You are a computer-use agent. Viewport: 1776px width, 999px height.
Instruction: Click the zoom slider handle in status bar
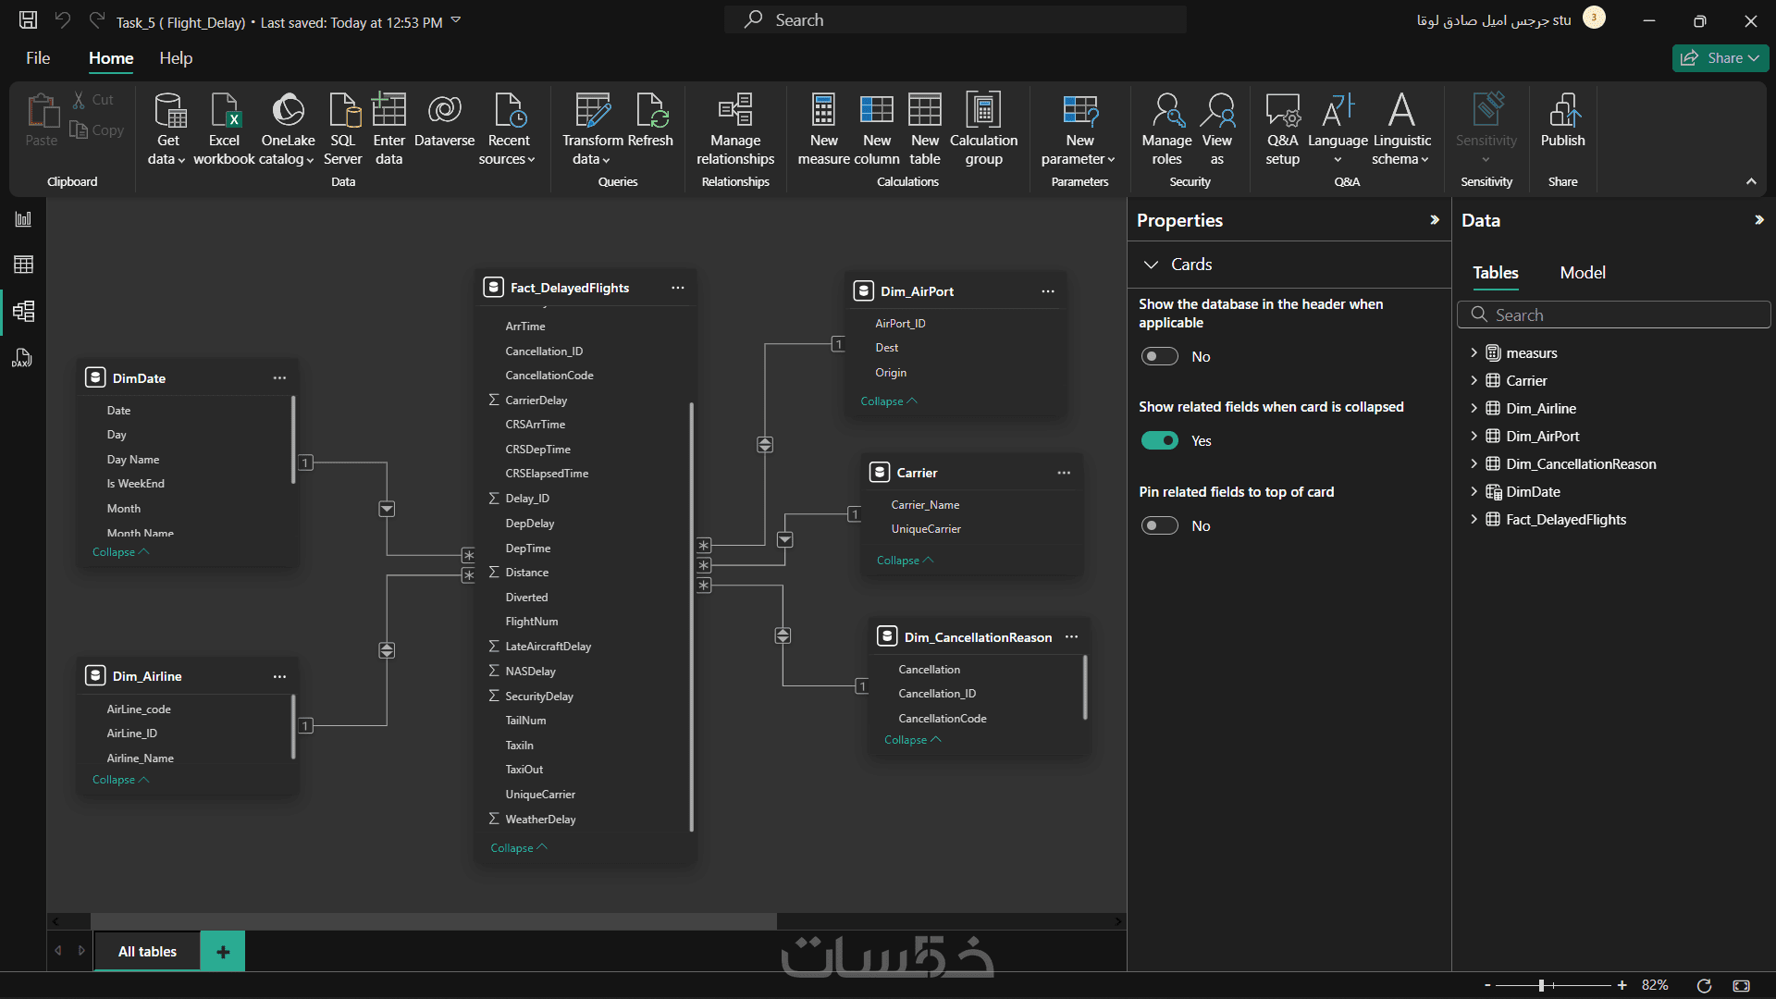[x=1542, y=985]
